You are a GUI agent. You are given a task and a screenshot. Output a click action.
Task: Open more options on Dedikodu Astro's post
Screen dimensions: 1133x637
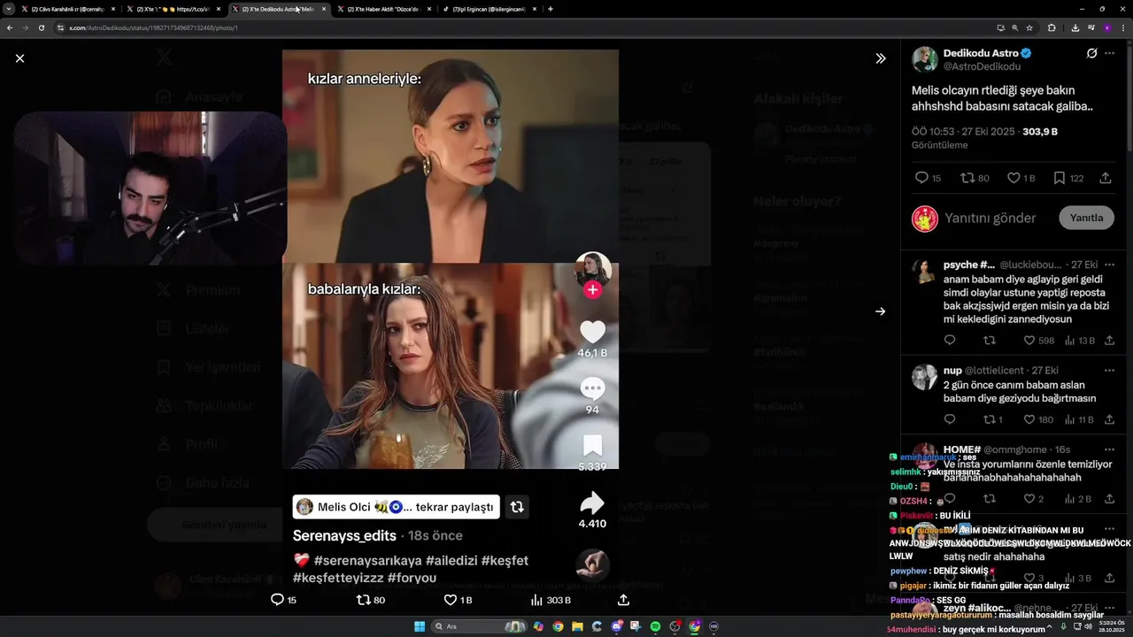pos(1110,53)
